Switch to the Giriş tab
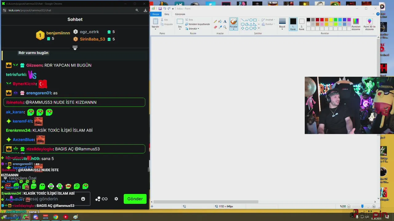 pos(167,14)
